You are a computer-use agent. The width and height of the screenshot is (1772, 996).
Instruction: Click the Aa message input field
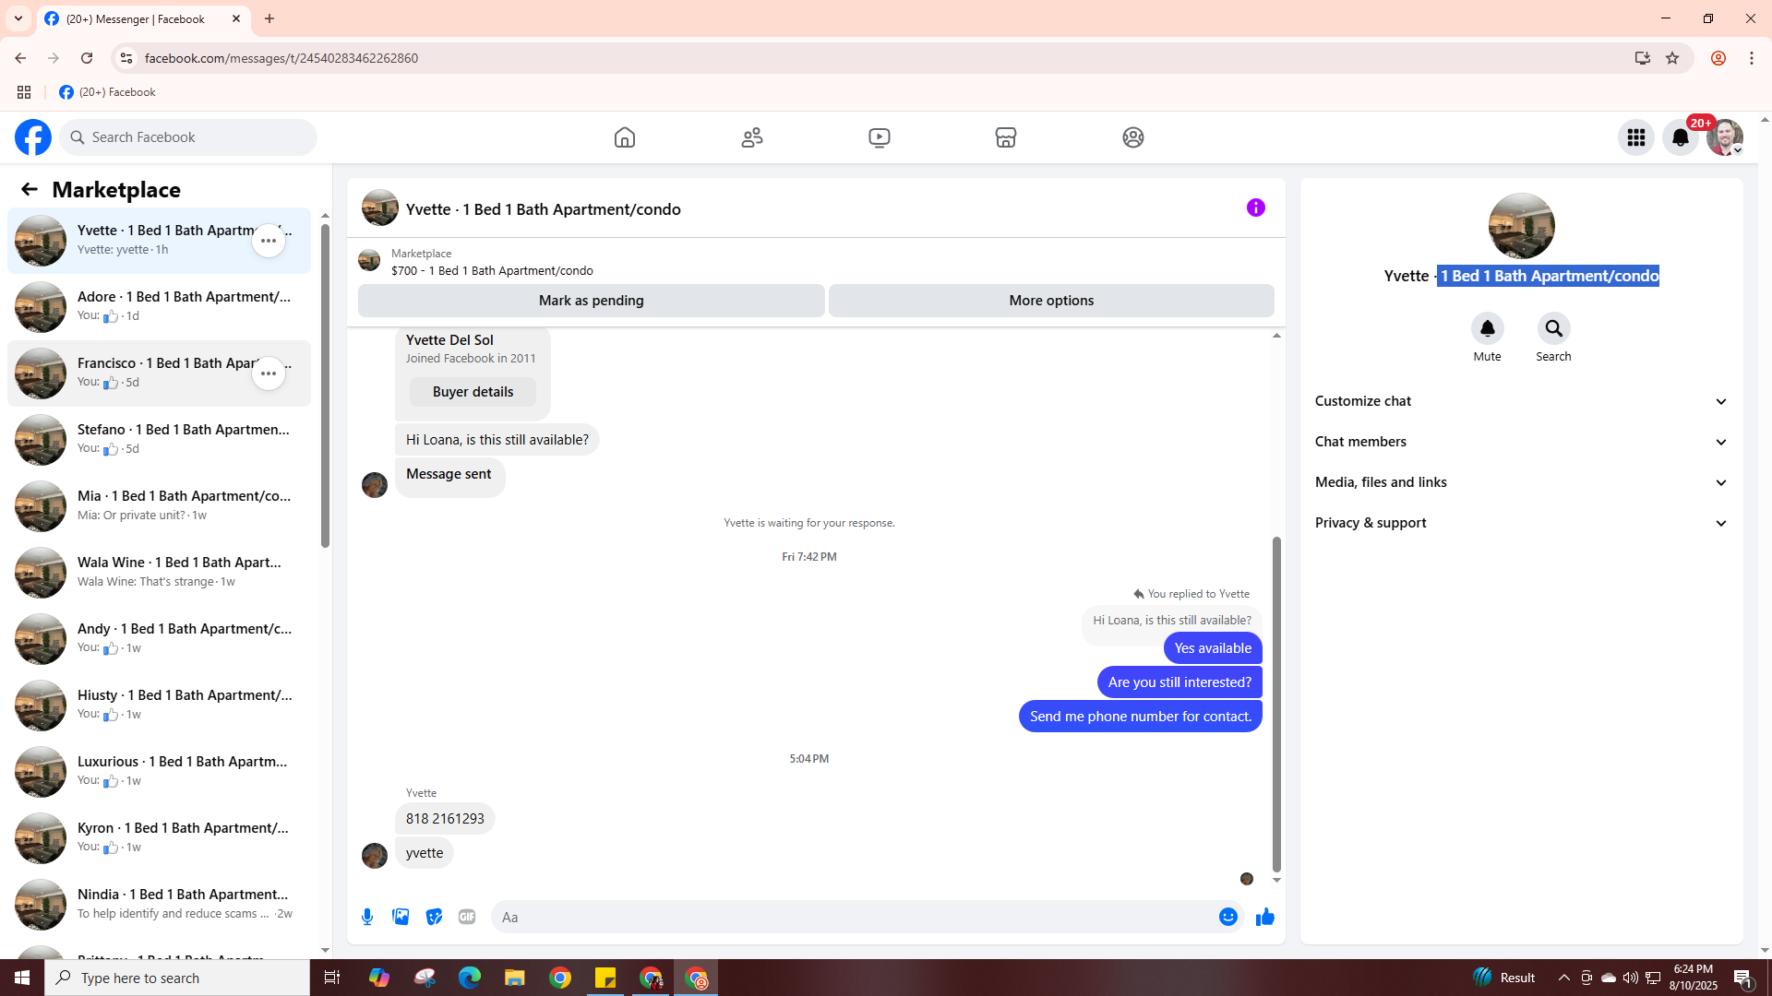[x=849, y=917]
